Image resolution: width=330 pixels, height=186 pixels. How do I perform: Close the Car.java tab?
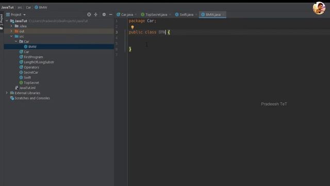(136, 14)
